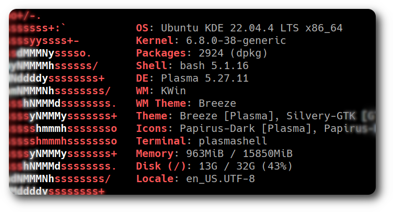Click the OS label in the terminal output

click(142, 28)
